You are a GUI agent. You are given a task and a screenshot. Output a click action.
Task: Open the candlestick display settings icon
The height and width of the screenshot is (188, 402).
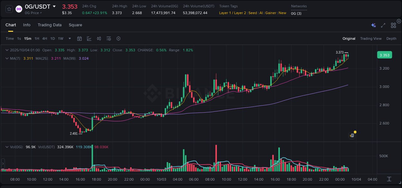[x=99, y=38]
